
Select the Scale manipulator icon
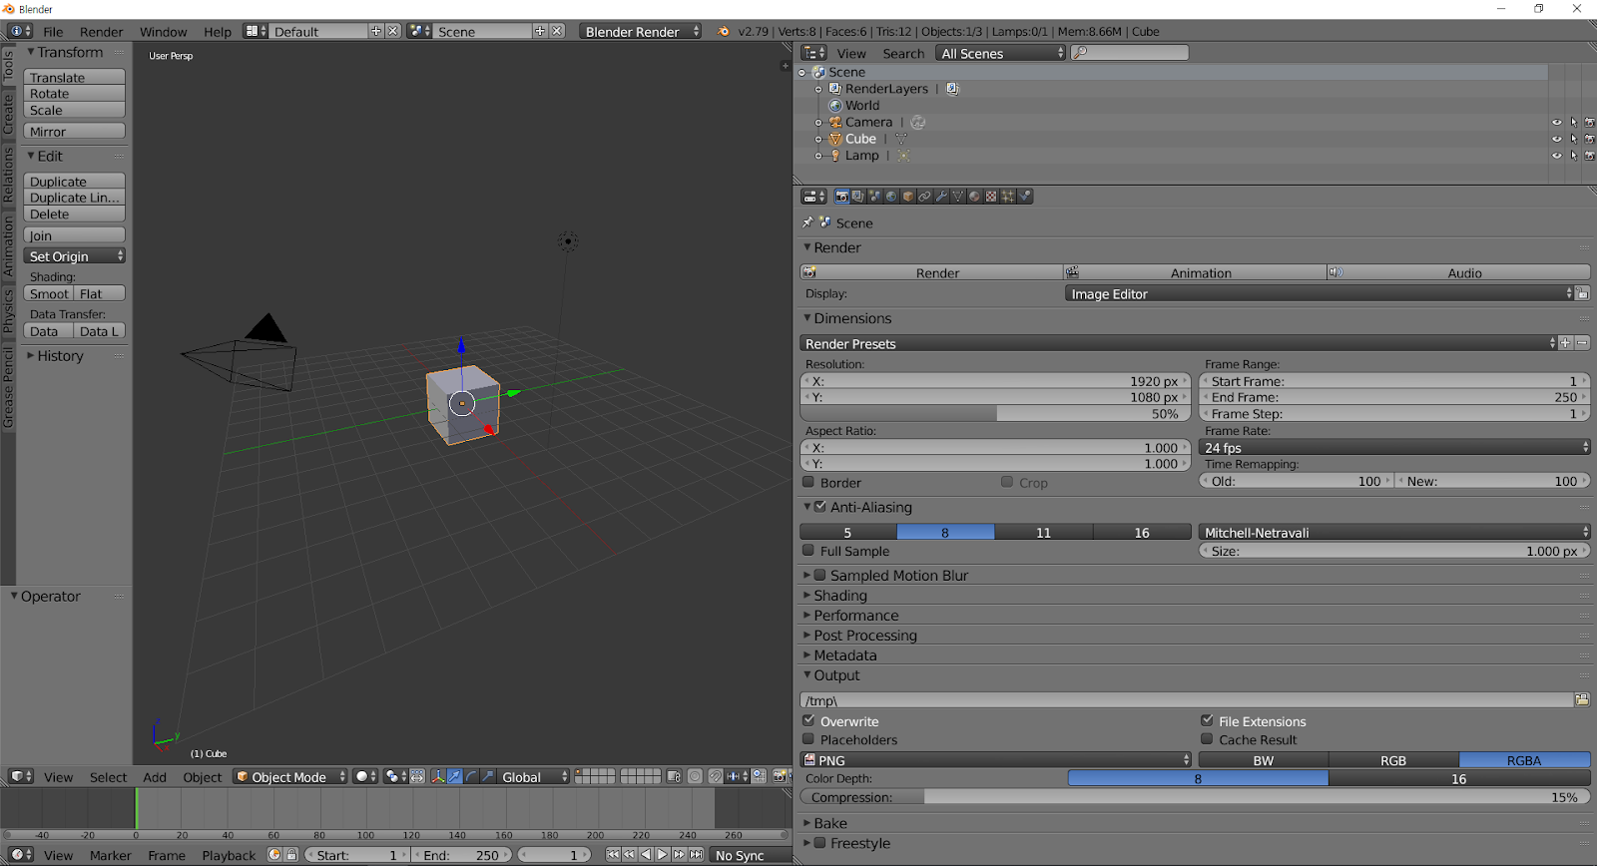point(488,776)
